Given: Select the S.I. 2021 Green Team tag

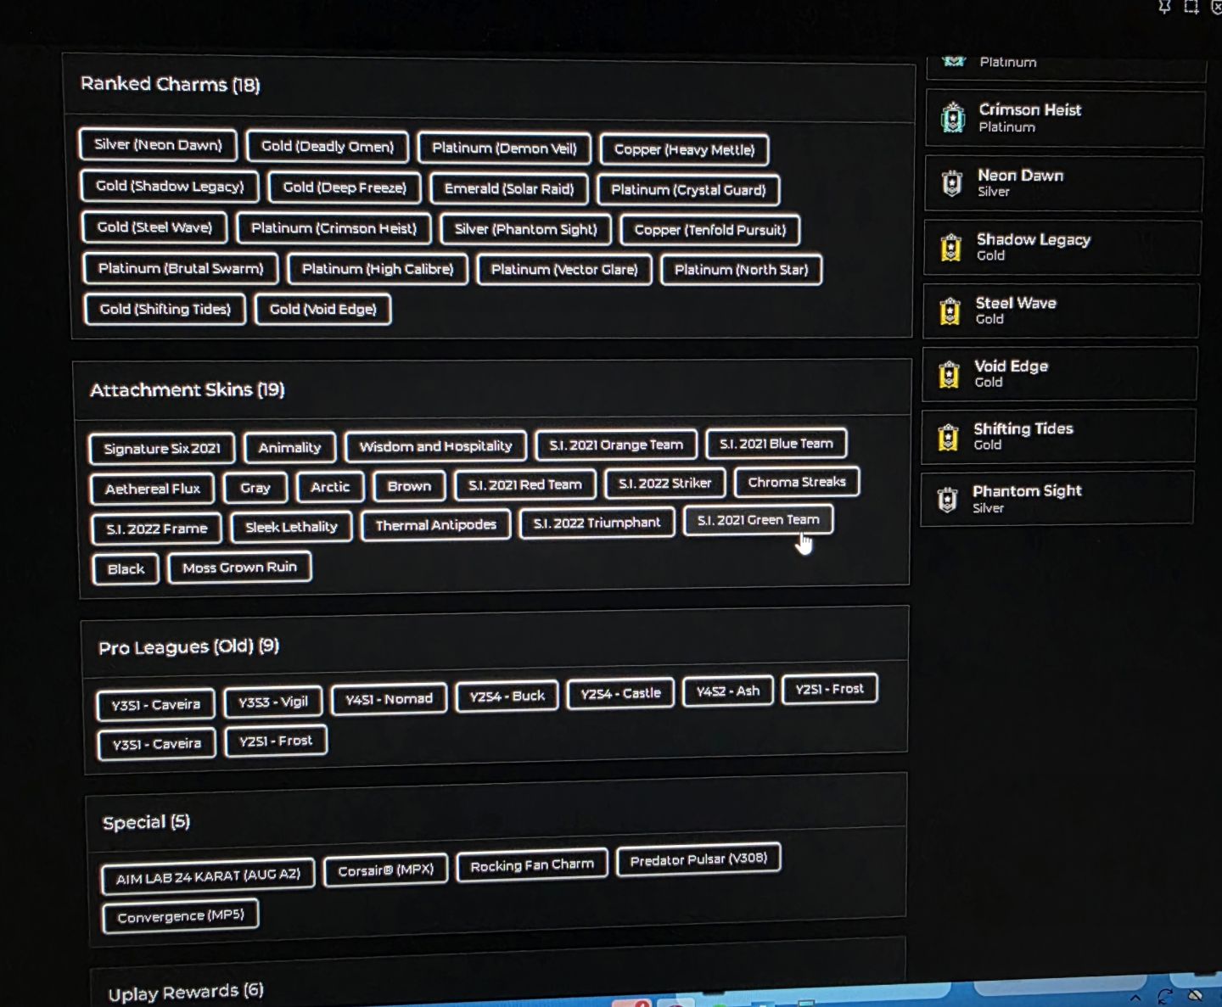Looking at the screenshot, I should point(759,520).
